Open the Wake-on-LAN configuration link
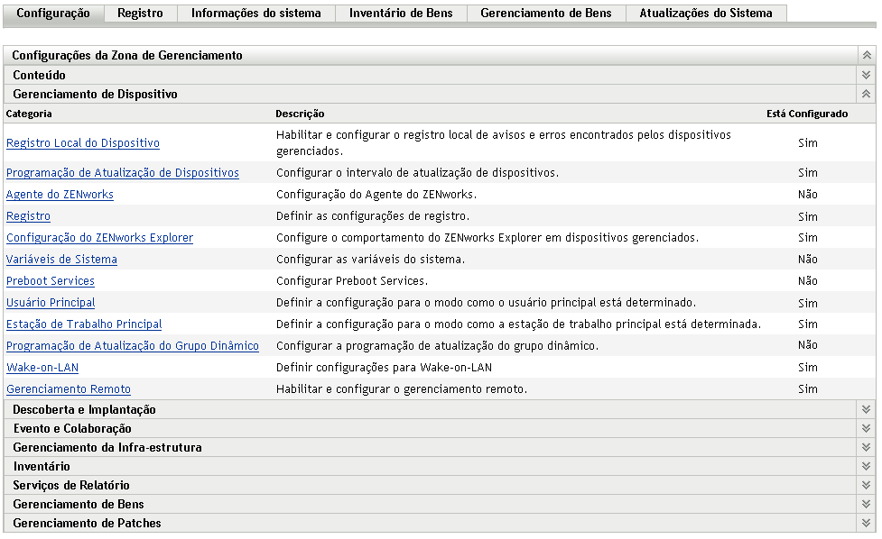Image resolution: width=882 pixels, height=539 pixels. (x=43, y=367)
